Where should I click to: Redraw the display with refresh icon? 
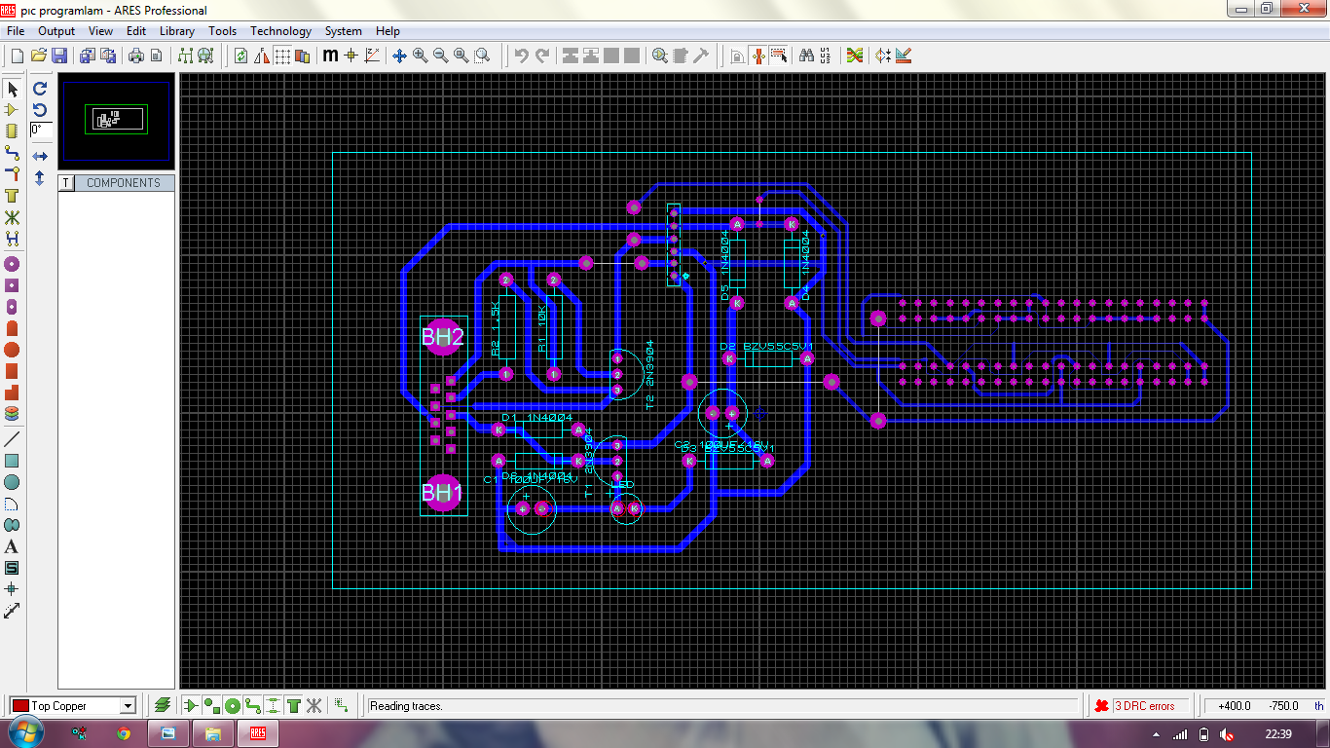(240, 56)
